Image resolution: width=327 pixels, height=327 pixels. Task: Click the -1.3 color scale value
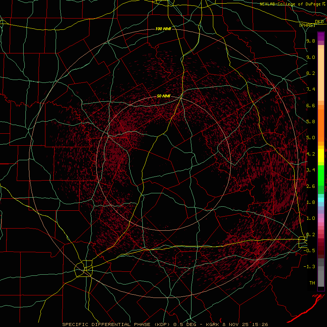[309, 267]
